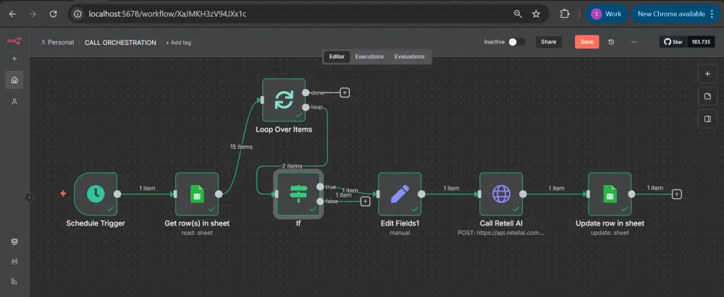Click the 2 items connection label
This screenshot has width=724, height=297.
point(292,166)
